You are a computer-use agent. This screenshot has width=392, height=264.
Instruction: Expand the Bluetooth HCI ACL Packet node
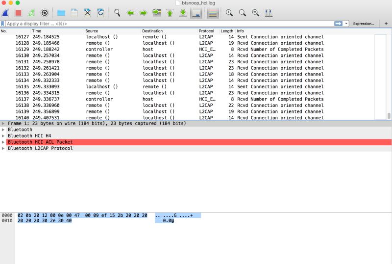3,142
